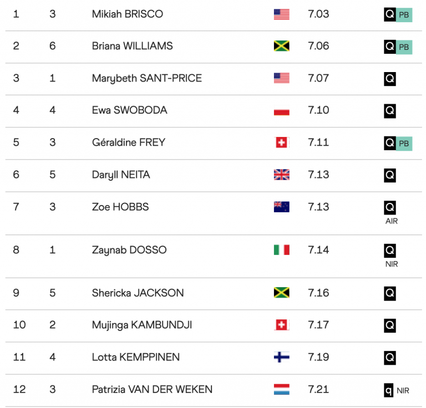Click the Luxembourg flag beside Patrizia Van Der Weken

point(281,390)
